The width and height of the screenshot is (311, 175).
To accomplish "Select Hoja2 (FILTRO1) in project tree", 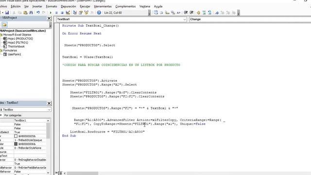I will point(18,43).
